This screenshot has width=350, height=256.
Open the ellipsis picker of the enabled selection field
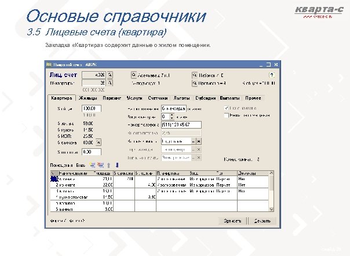tap(194, 141)
